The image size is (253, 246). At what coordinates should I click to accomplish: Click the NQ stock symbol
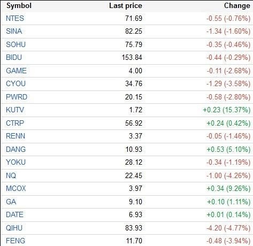(x=11, y=175)
